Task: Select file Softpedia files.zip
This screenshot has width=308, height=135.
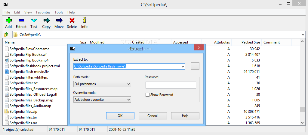Action: coord(23,112)
